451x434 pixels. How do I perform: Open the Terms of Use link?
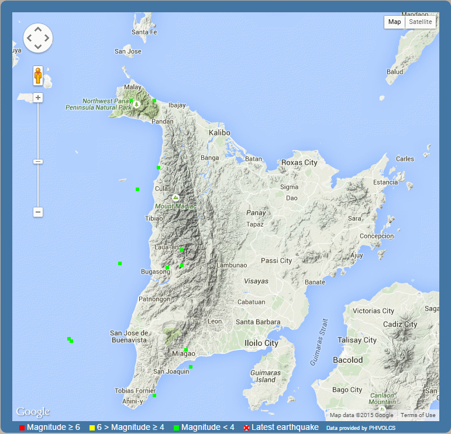418,415
